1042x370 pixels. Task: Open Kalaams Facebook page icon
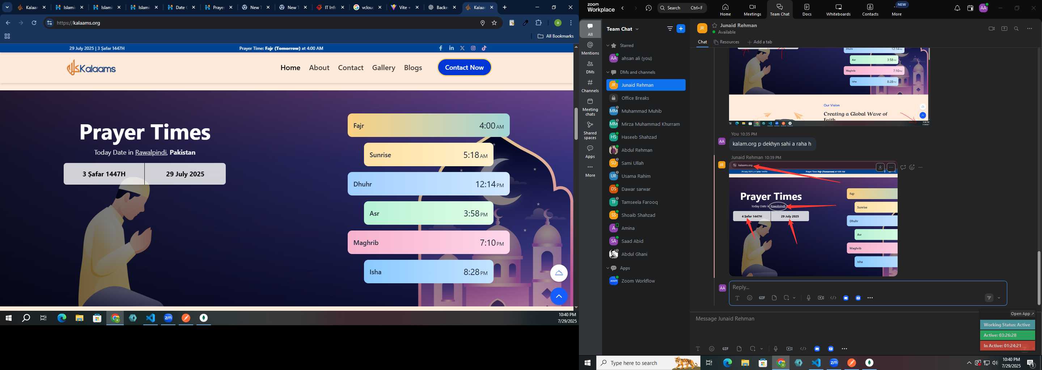tap(441, 48)
